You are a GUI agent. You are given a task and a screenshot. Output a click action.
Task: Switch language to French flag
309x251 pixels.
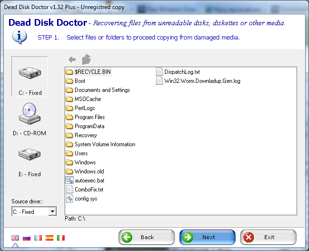click(x=38, y=238)
